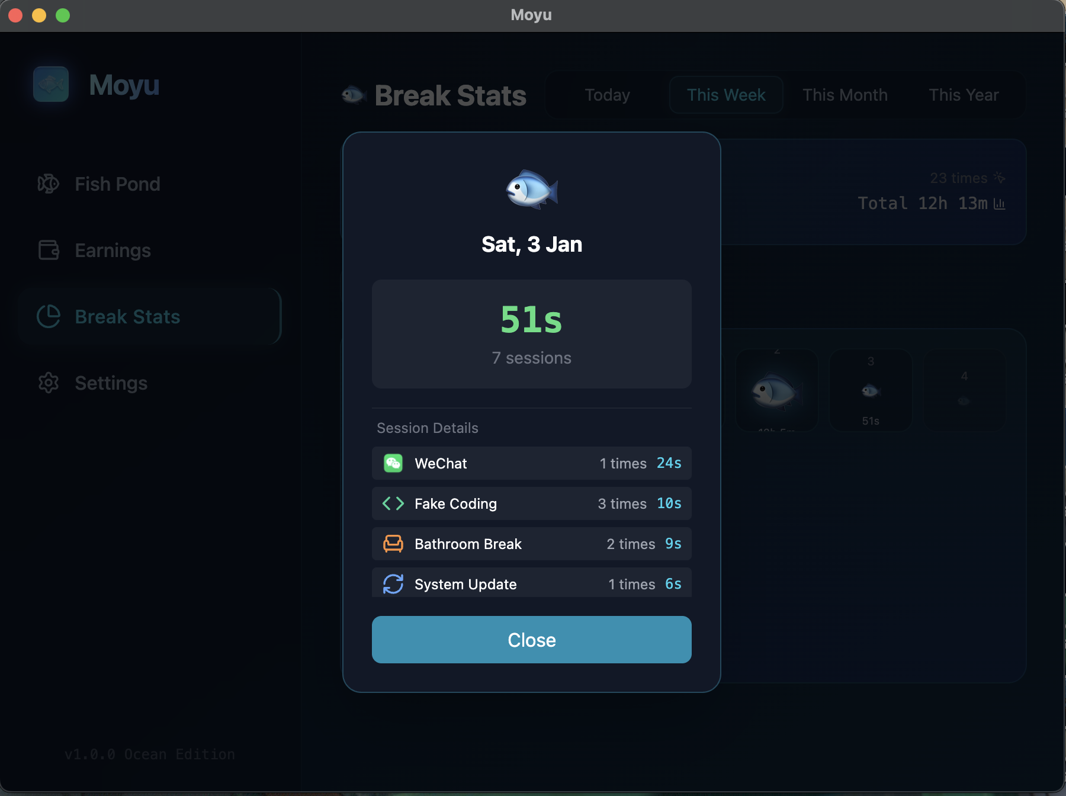Click the Fake Coding session row

point(531,503)
